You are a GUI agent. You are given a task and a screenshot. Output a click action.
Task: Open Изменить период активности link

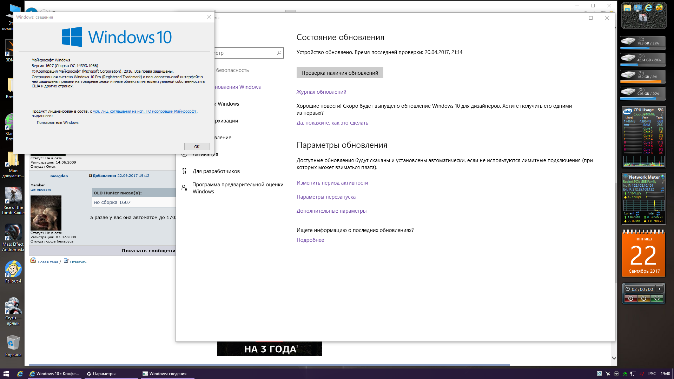(332, 183)
